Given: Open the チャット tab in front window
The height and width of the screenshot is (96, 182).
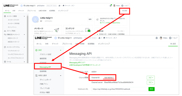Looking at the screenshot, I should (x=55, y=44).
